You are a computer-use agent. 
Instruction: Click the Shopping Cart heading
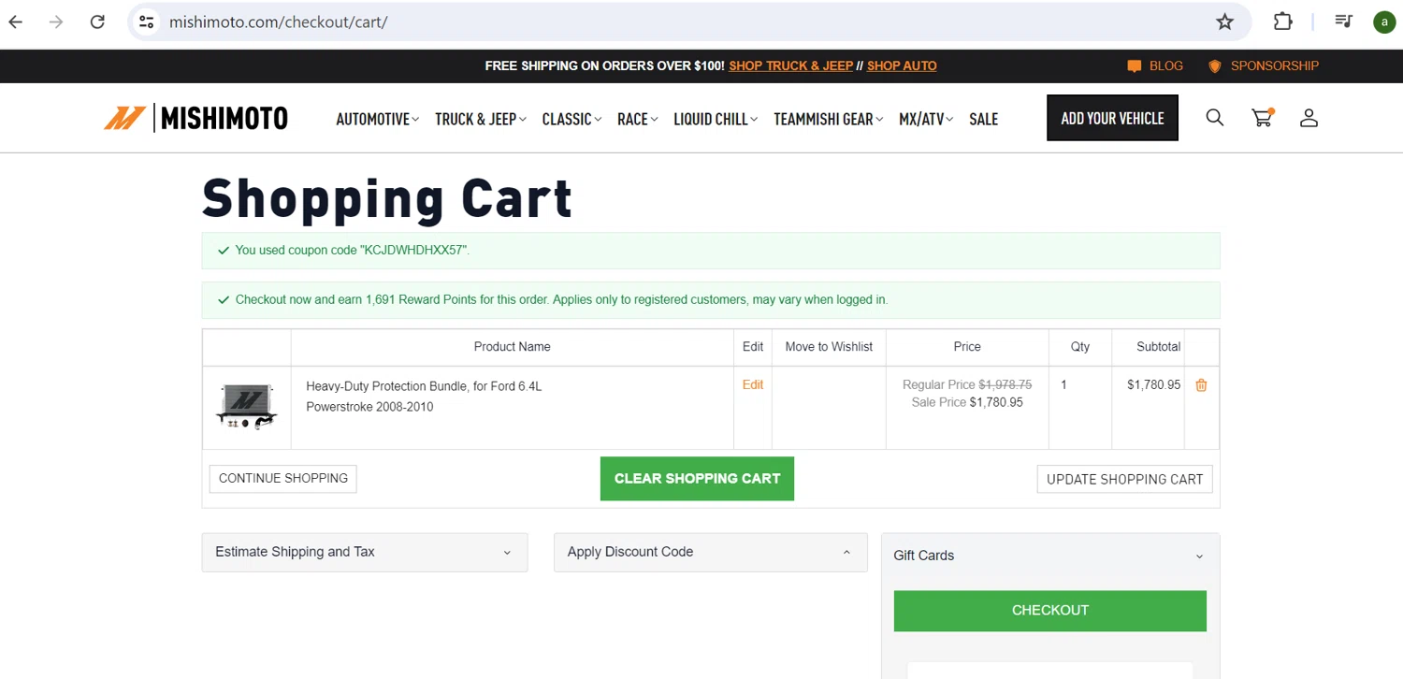pos(387,198)
